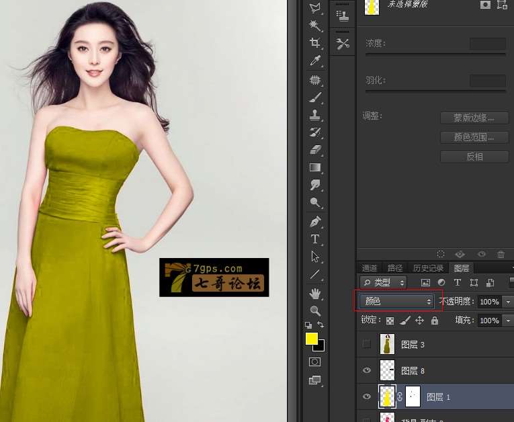Toggle visibility of 图层 1
Image resolution: width=514 pixels, height=422 pixels.
tap(366, 396)
